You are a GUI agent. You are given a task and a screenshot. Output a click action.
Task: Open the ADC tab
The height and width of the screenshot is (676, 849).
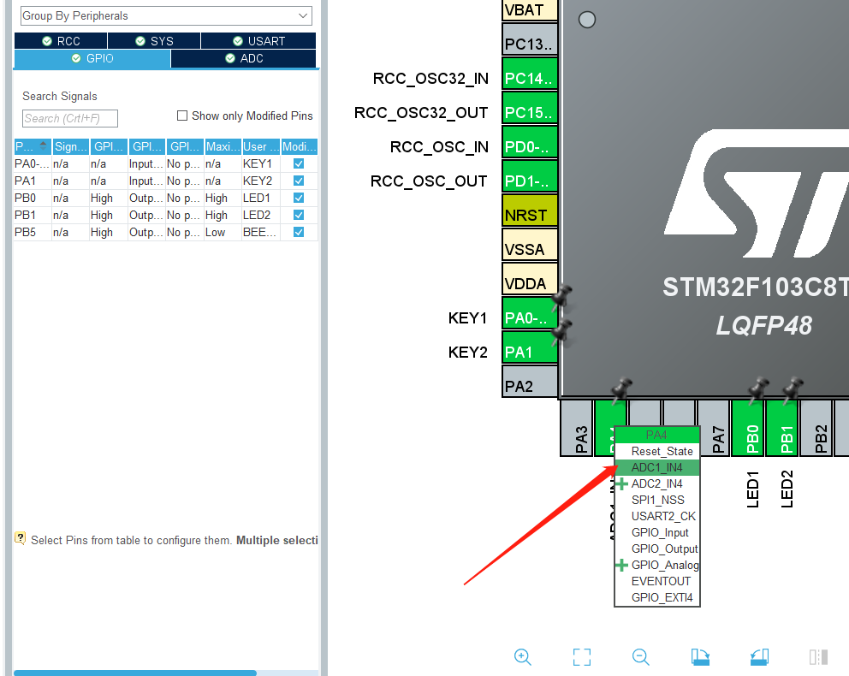click(x=244, y=58)
